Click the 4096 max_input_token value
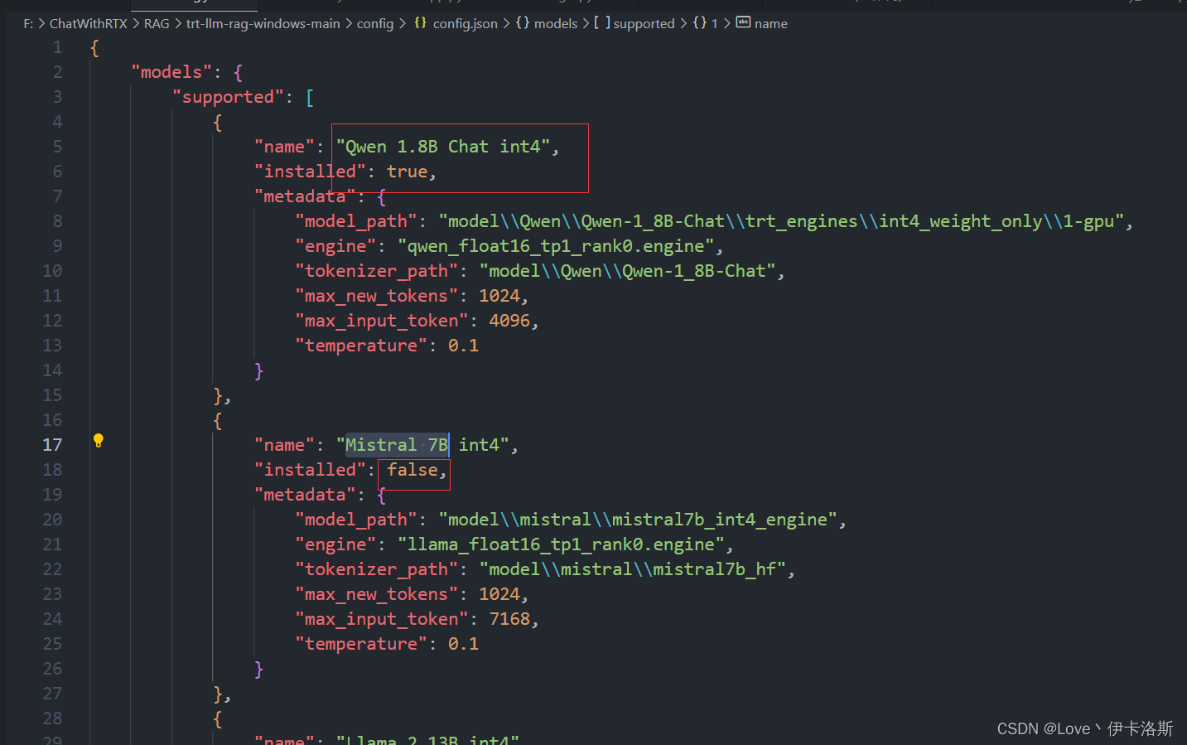Screen dimensions: 1187x745 (509, 321)
